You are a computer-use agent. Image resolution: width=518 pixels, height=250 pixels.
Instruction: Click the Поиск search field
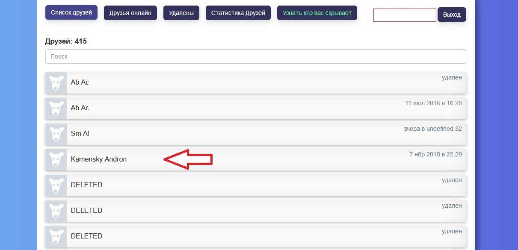255,56
